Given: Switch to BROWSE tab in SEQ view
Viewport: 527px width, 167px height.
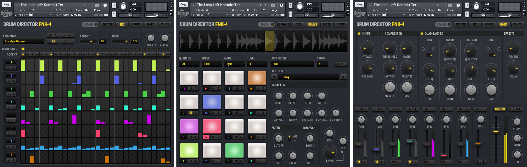Looking at the screenshot, I should (108, 24).
